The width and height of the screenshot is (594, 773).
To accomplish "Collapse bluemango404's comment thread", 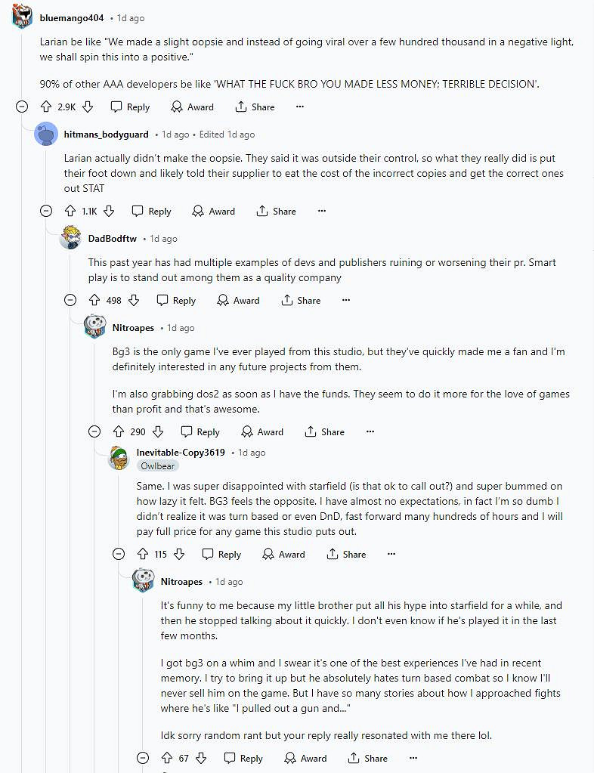I will (22, 107).
